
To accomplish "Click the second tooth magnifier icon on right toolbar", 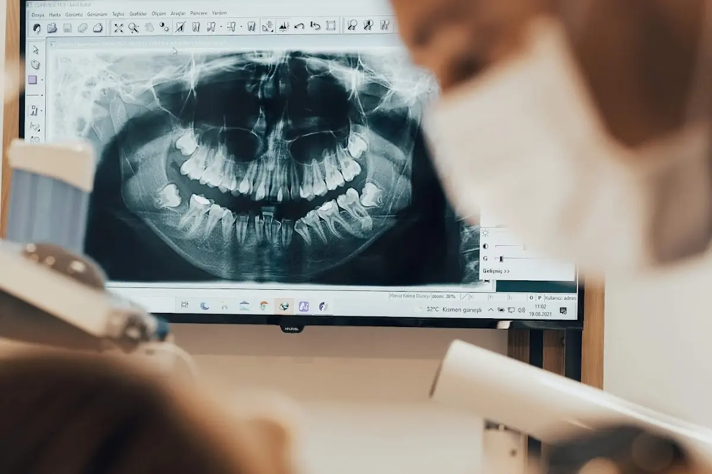I will (368, 25).
